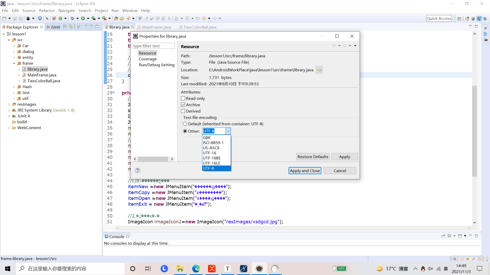The height and width of the screenshot is (275, 490).
Task: Open the encoding combo box arrow
Action: point(228,131)
